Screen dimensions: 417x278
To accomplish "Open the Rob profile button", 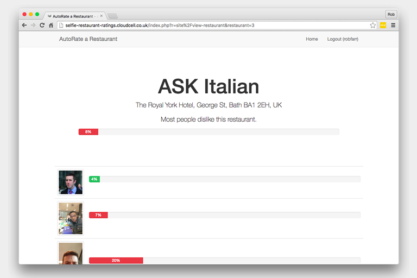I will (x=391, y=14).
